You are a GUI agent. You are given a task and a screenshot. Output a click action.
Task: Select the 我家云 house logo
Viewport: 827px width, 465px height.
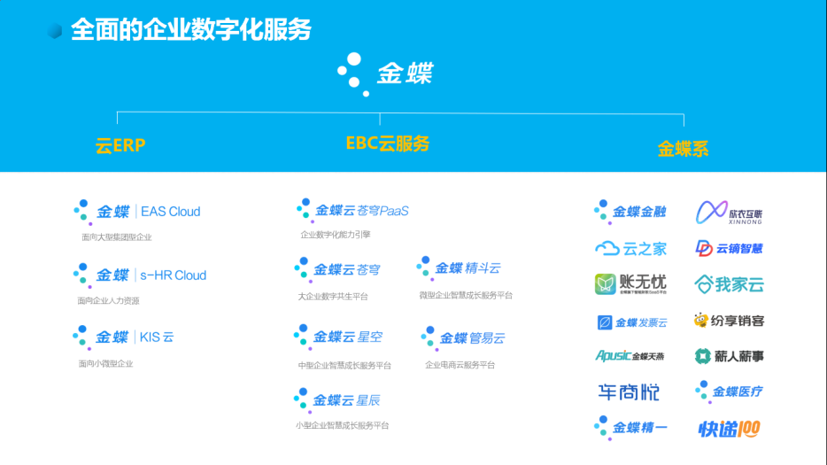(x=730, y=284)
